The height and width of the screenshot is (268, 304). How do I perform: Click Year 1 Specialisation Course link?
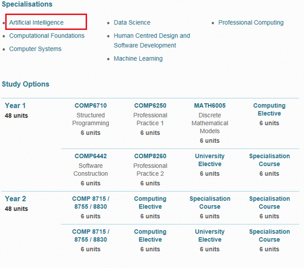pos(270,160)
